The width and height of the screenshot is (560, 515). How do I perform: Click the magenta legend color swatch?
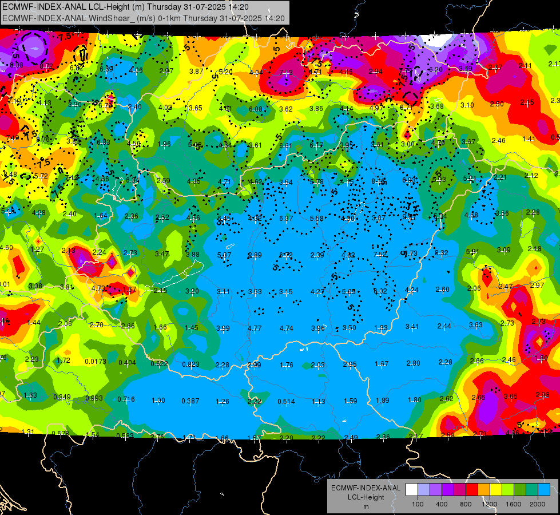click(x=460, y=489)
